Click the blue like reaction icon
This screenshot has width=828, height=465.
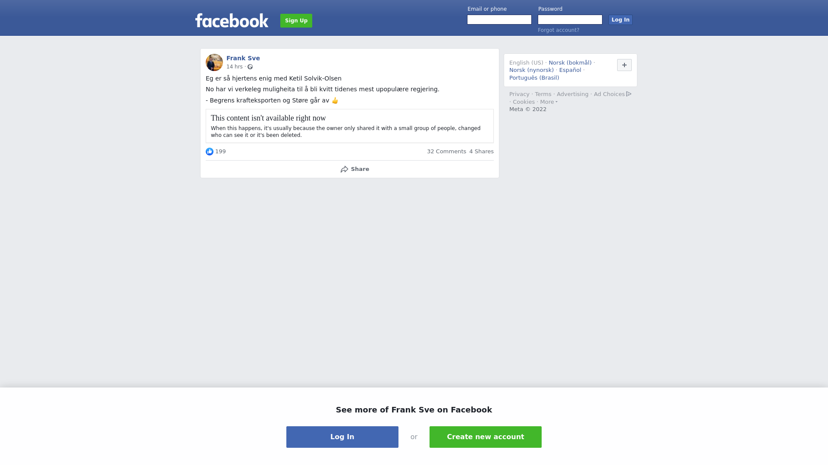coord(210,152)
